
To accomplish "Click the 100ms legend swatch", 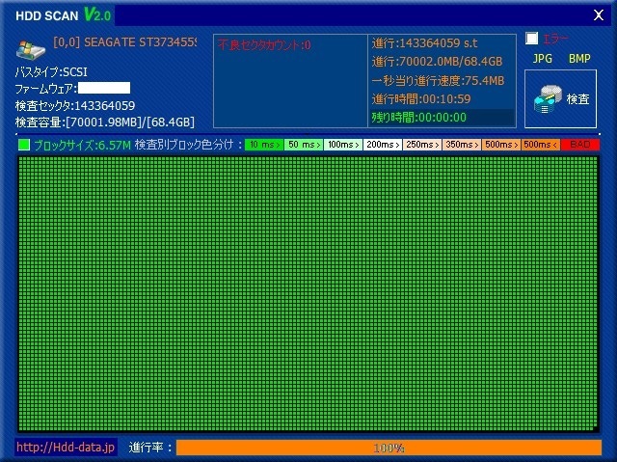I will tap(343, 145).
